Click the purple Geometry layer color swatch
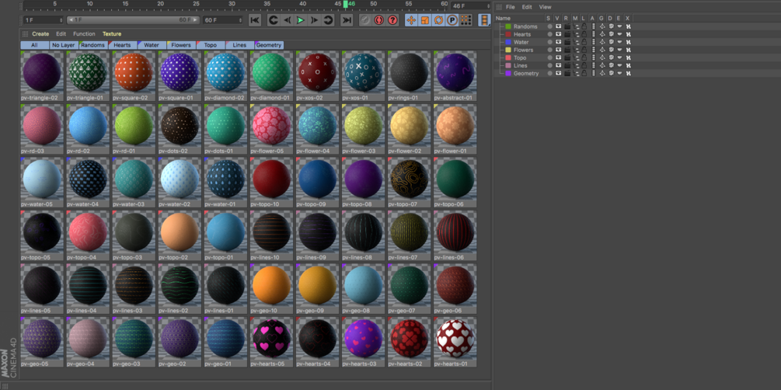The height and width of the screenshot is (390, 781). [x=508, y=73]
